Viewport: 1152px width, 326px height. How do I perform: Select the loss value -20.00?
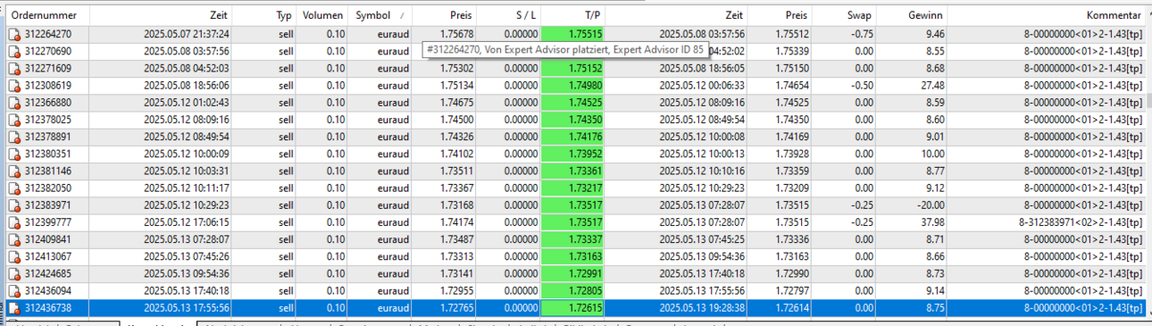(x=930, y=205)
